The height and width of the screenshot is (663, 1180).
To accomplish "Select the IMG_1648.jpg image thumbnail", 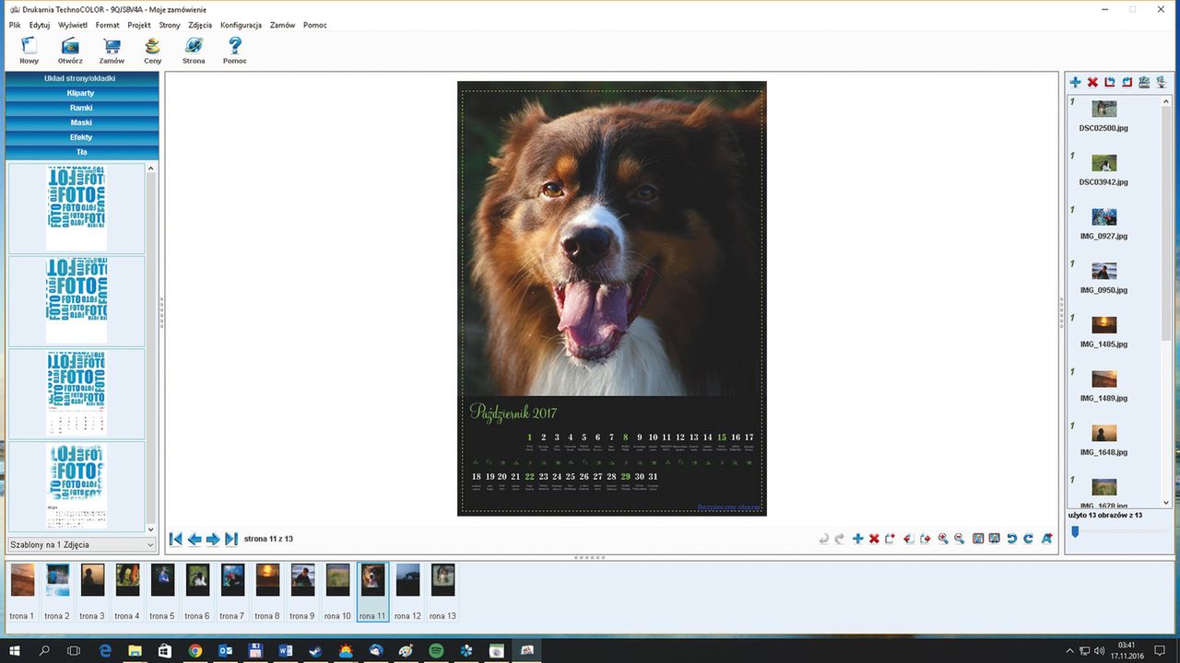I will tap(1103, 433).
